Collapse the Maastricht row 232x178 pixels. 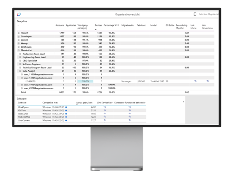(x=19, y=50)
